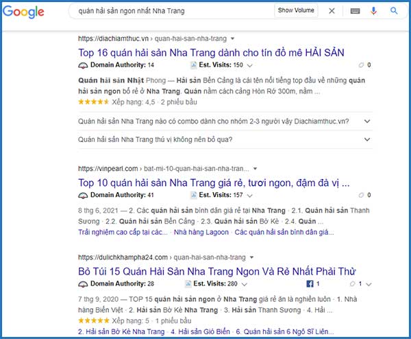Click rating text Xếp hạng: 5

(x=131, y=321)
